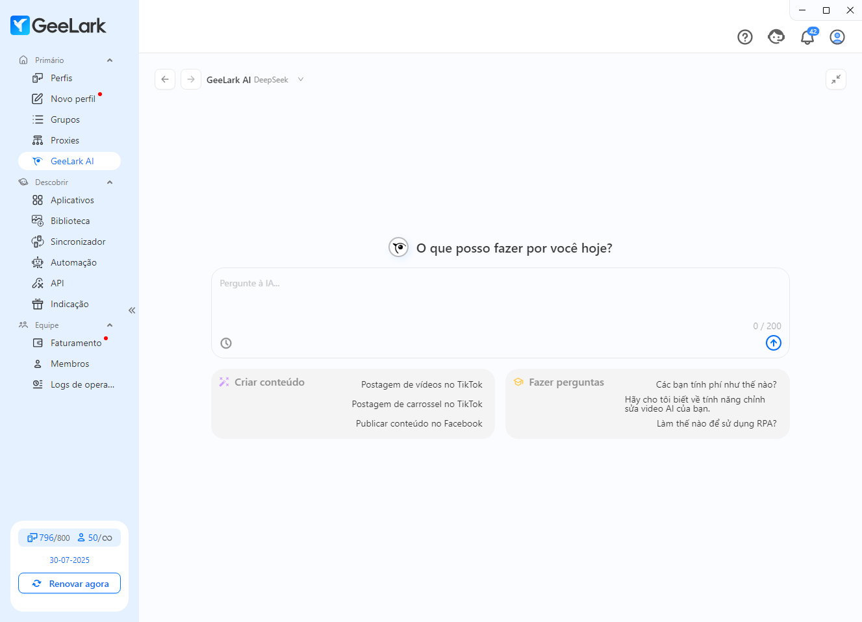The image size is (862, 622).
Task: Go forward with right arrow button
Action: [x=191, y=79]
